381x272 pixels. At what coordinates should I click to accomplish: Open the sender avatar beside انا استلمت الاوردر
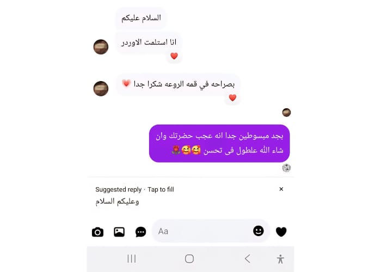pyautogui.click(x=101, y=47)
